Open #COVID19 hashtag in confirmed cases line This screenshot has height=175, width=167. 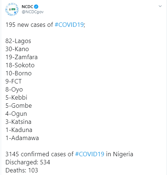90,154
